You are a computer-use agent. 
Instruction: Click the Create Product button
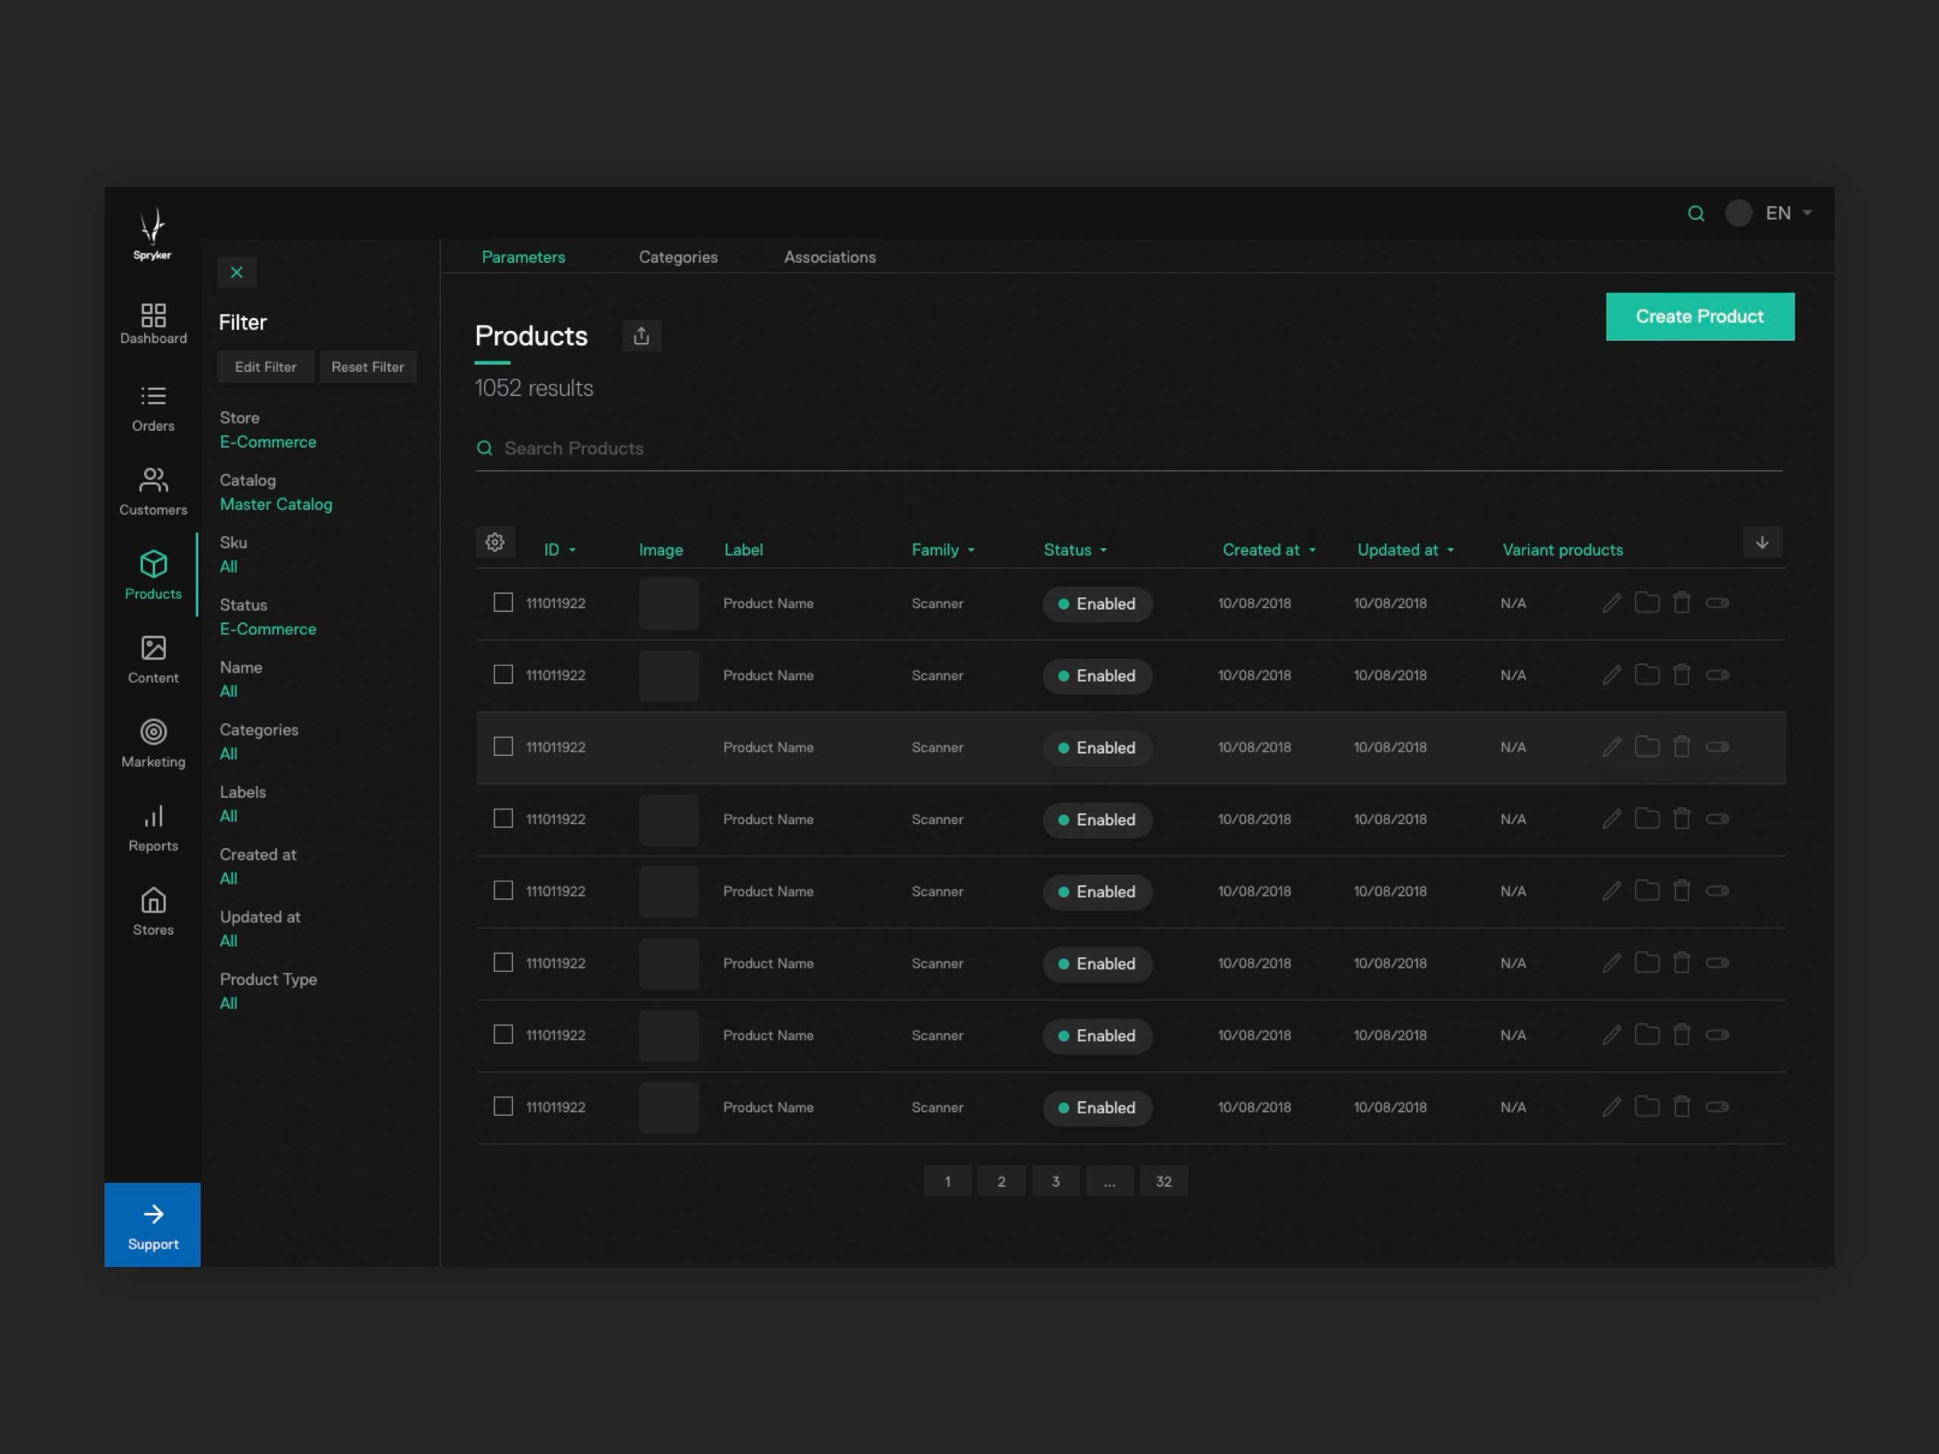[x=1700, y=317]
